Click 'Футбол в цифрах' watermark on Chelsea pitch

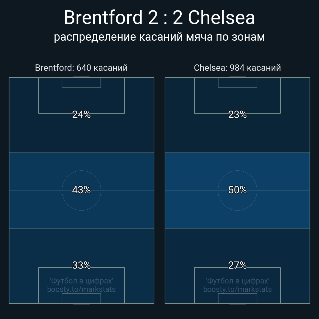click(x=237, y=281)
